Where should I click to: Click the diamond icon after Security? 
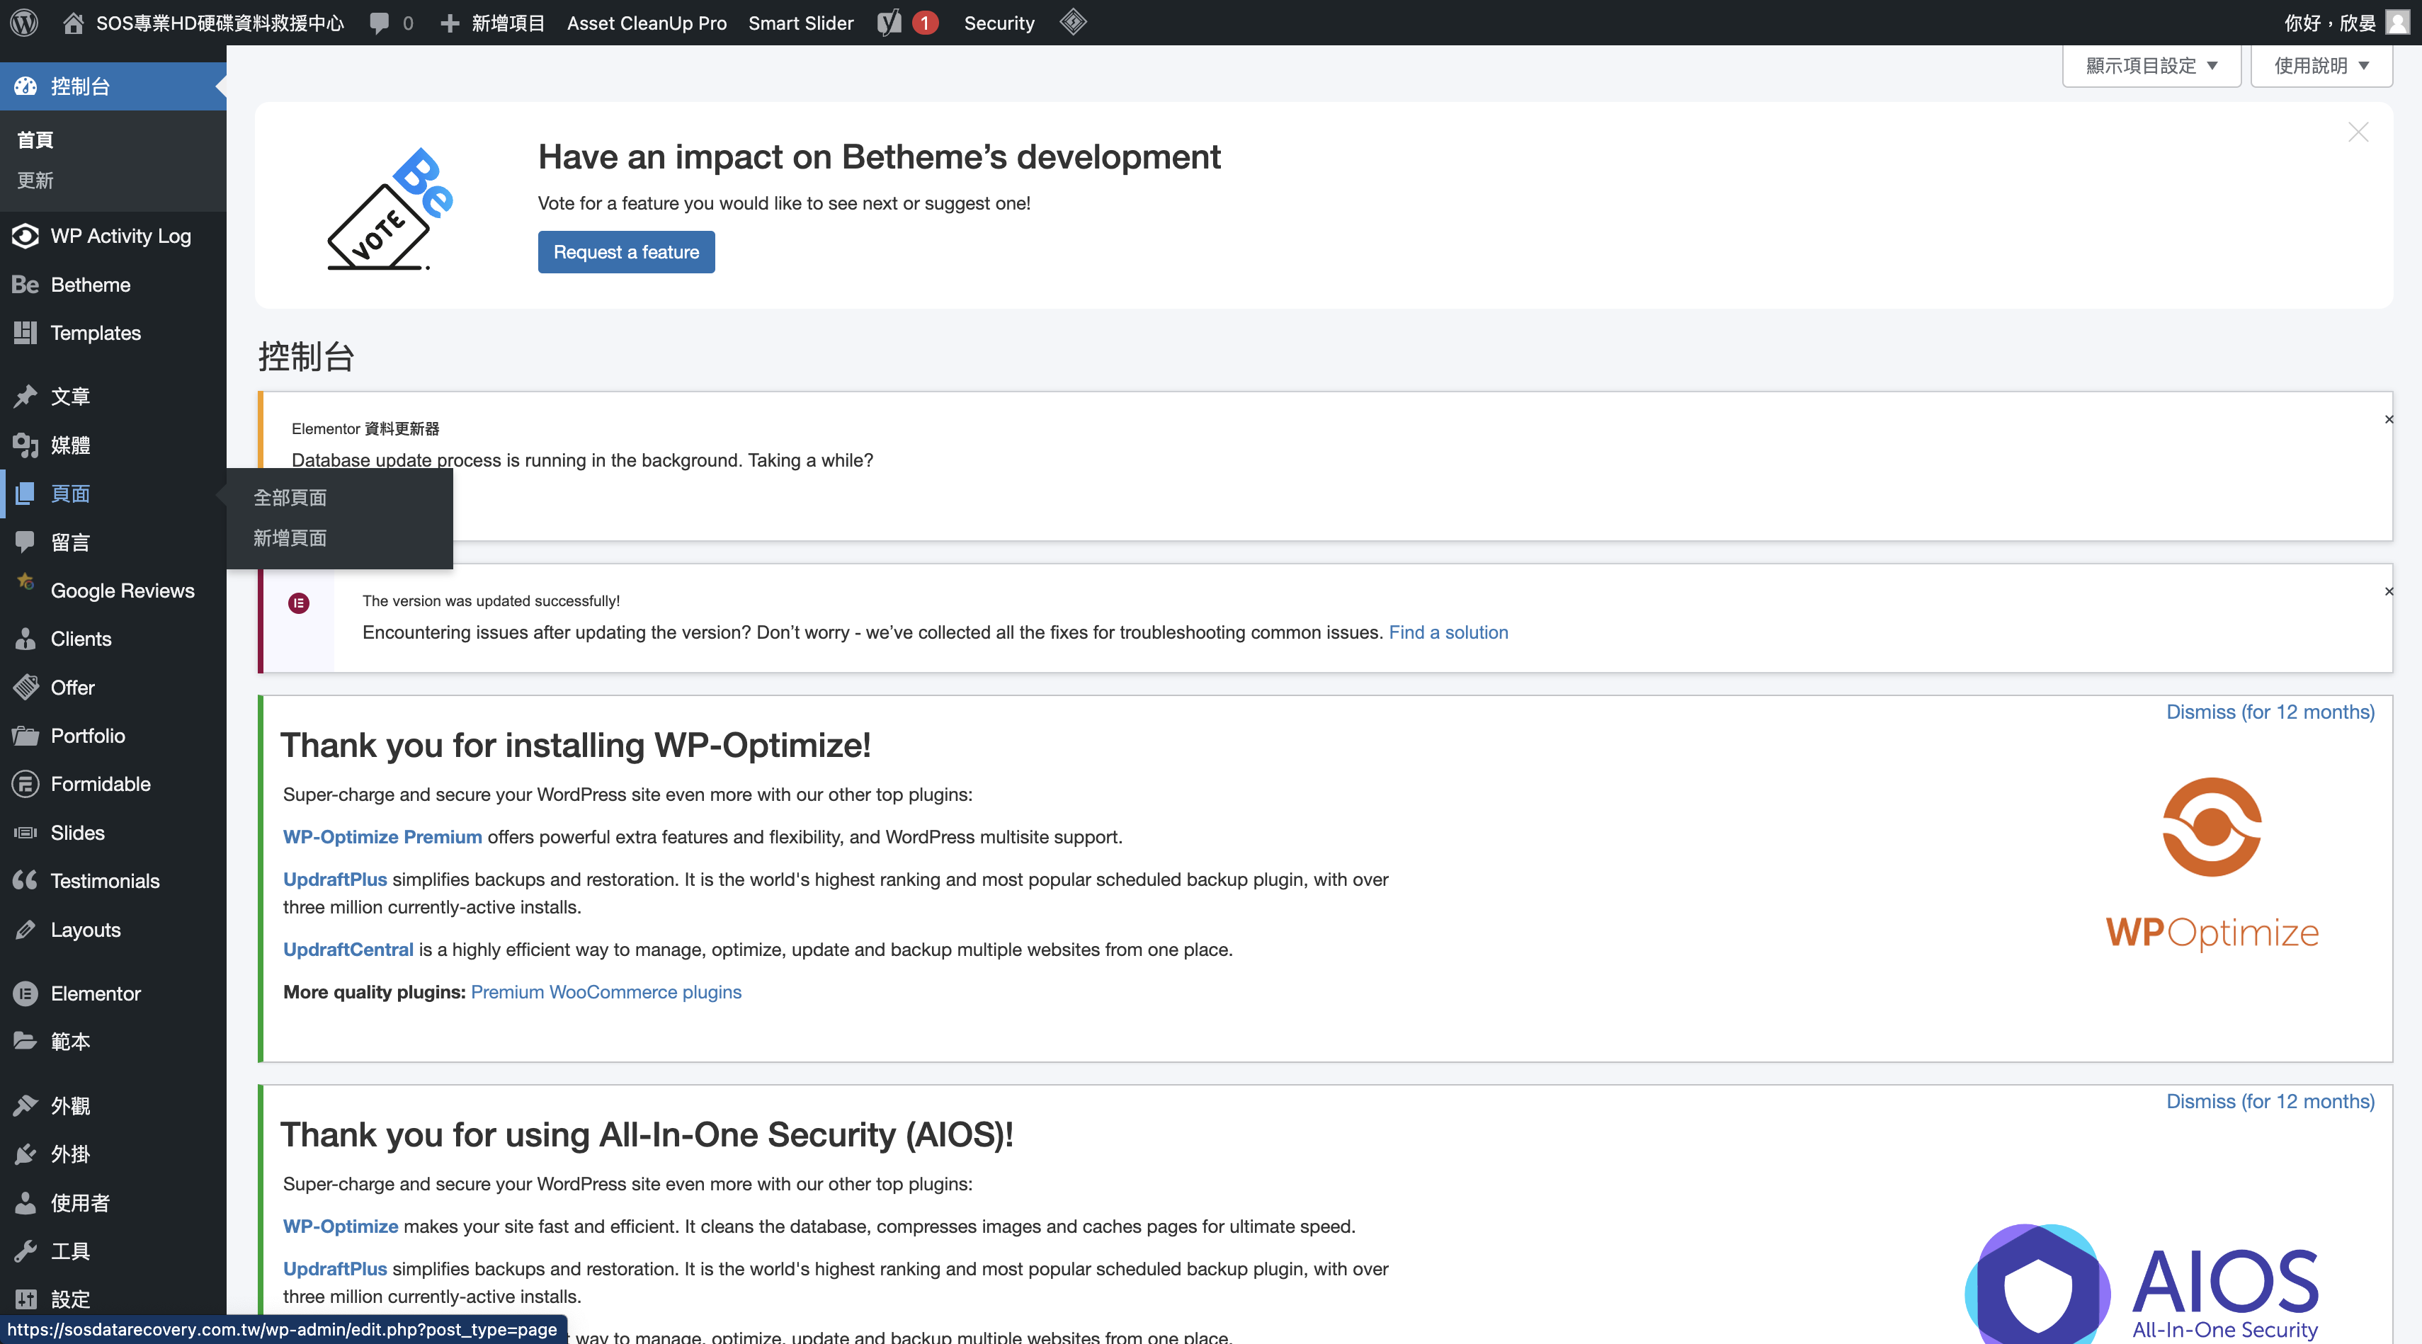tap(1073, 22)
